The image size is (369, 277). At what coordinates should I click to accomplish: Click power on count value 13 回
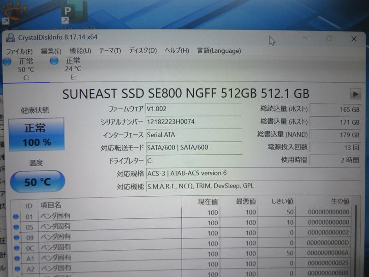coord(335,147)
